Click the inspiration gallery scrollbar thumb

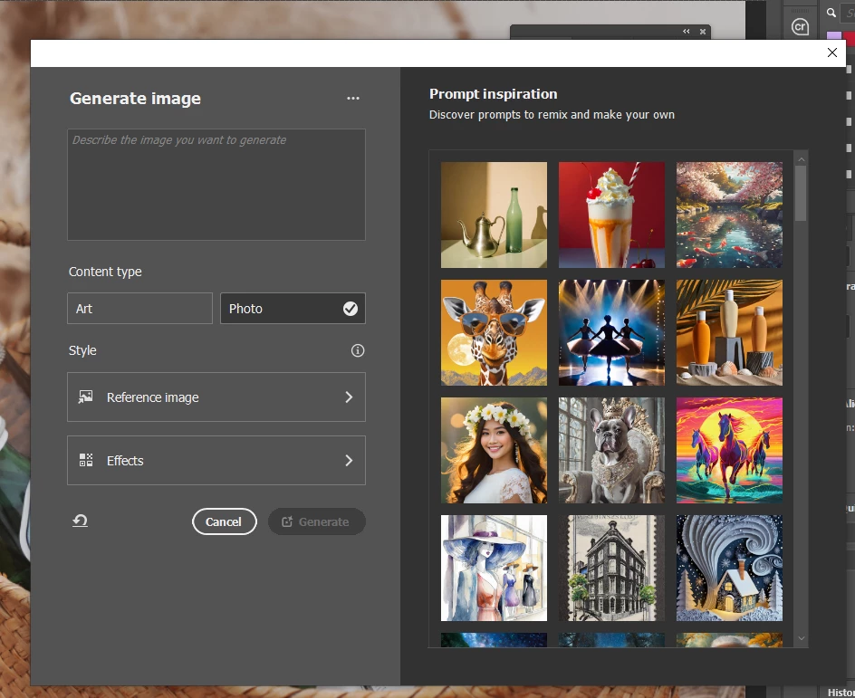tap(801, 194)
